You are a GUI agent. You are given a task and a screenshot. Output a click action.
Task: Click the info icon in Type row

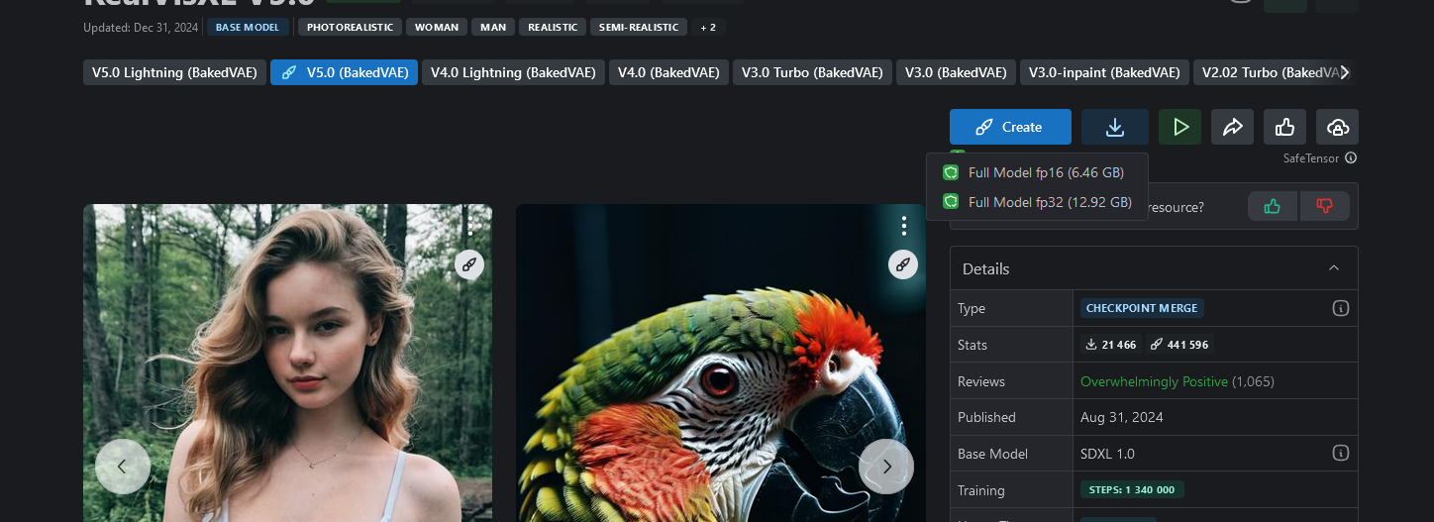(1341, 308)
